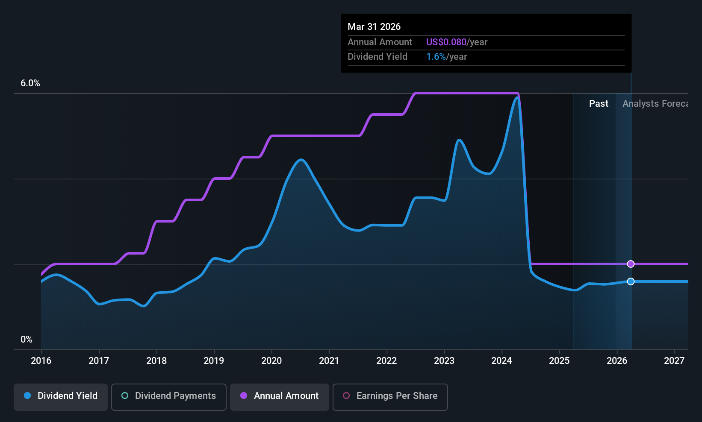Click the 2017 x-axis label
The height and width of the screenshot is (422, 702).
(x=99, y=361)
